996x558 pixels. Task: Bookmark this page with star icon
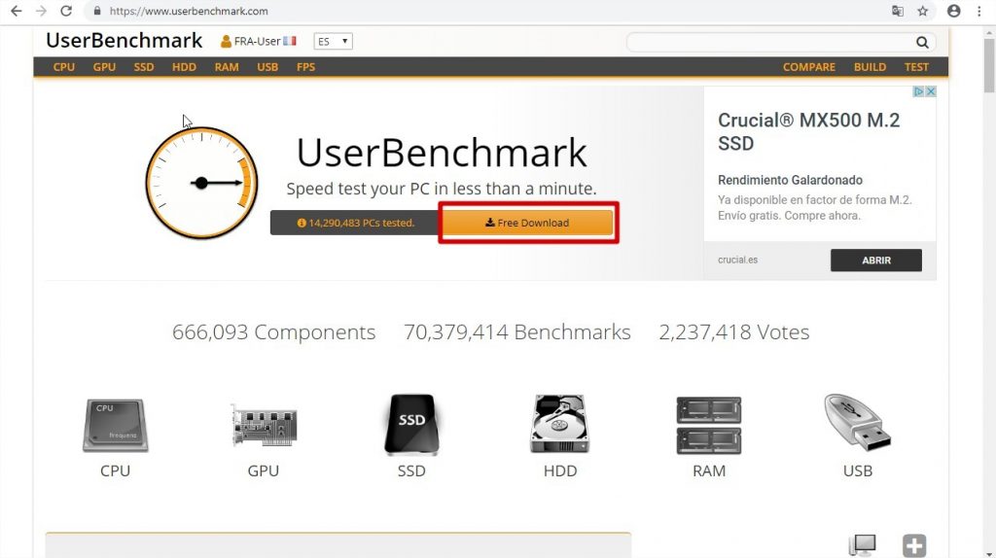click(x=923, y=11)
